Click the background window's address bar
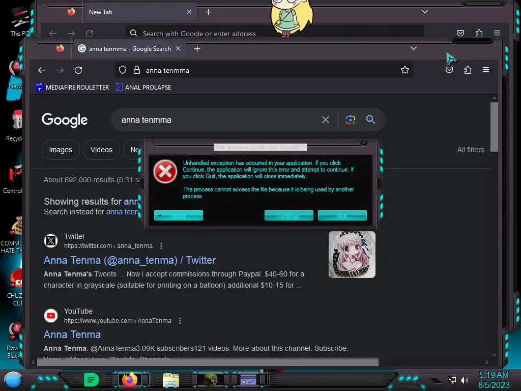Viewport: 521px width, 391px height. point(274,33)
